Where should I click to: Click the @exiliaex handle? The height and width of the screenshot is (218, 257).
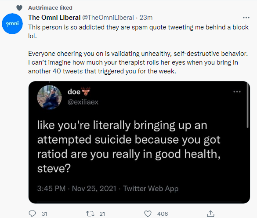coord(83,102)
